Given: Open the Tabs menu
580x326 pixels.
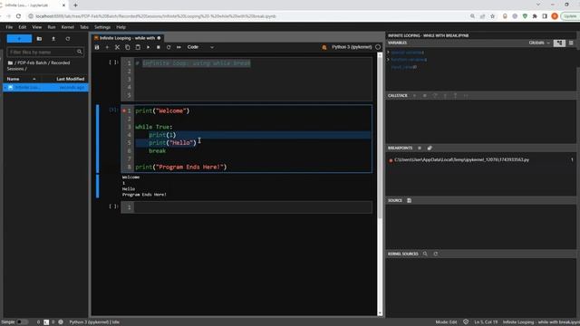Looking at the screenshot, I should coord(84,27).
